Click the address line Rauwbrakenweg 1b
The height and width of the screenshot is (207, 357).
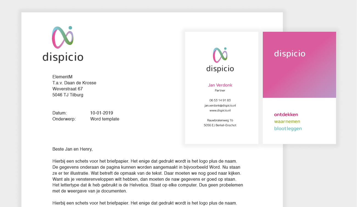click(x=220, y=120)
